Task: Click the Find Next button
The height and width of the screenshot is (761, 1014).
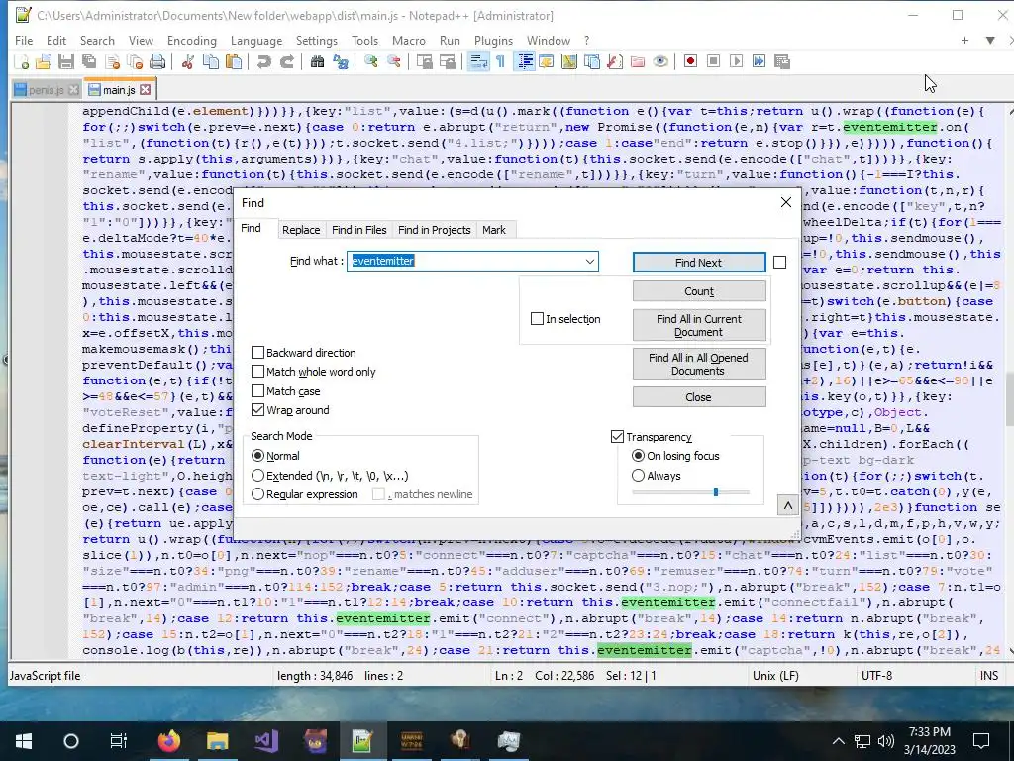Action: [x=699, y=262]
